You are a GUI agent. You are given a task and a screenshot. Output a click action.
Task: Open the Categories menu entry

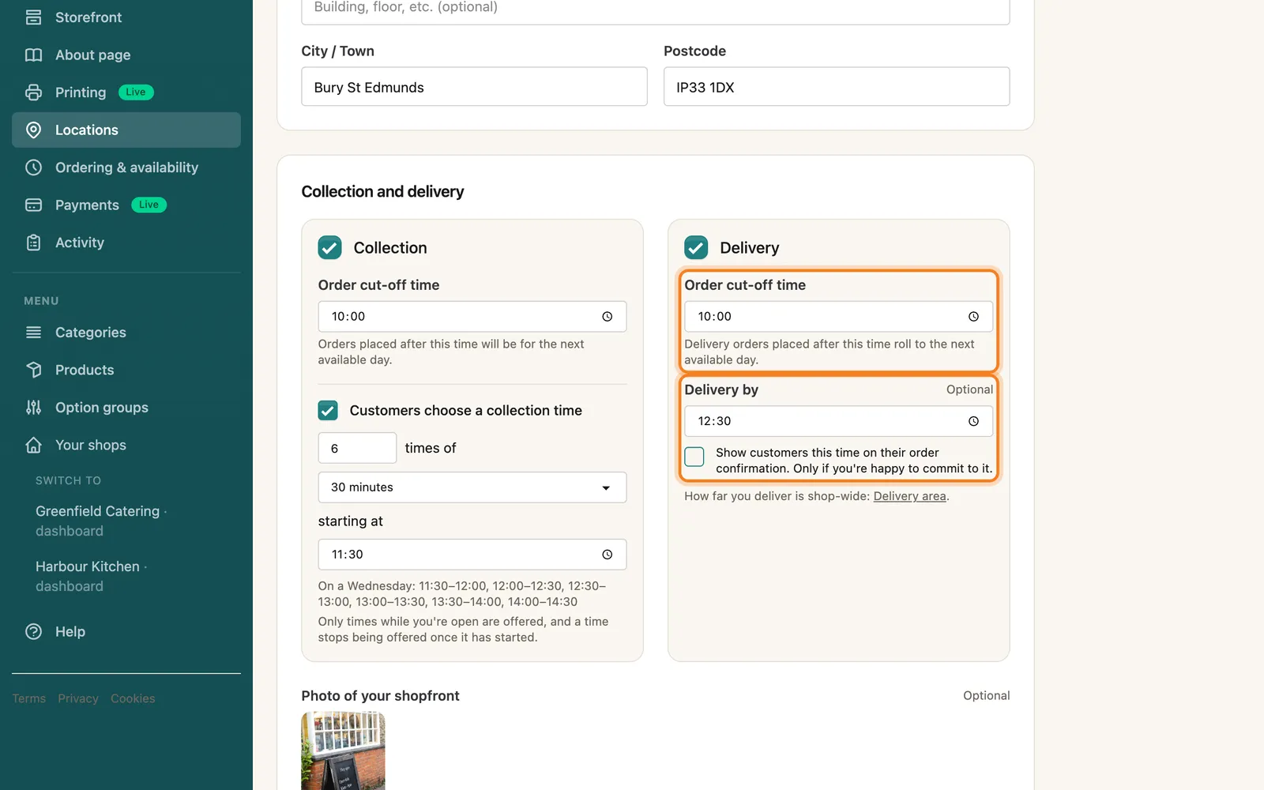click(126, 333)
